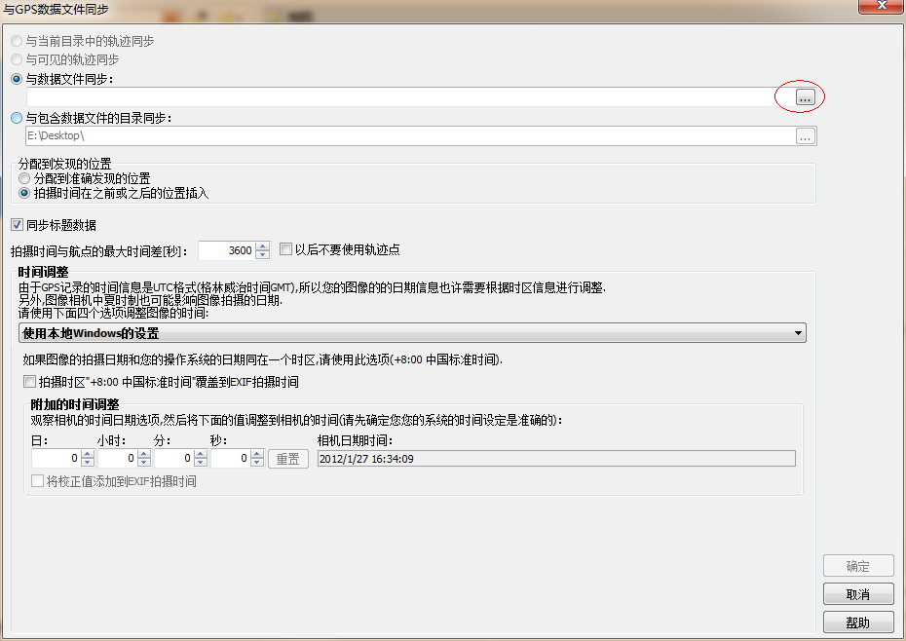
Task: Increase the 小时 (hour) adjustment value
Action: 144,454
